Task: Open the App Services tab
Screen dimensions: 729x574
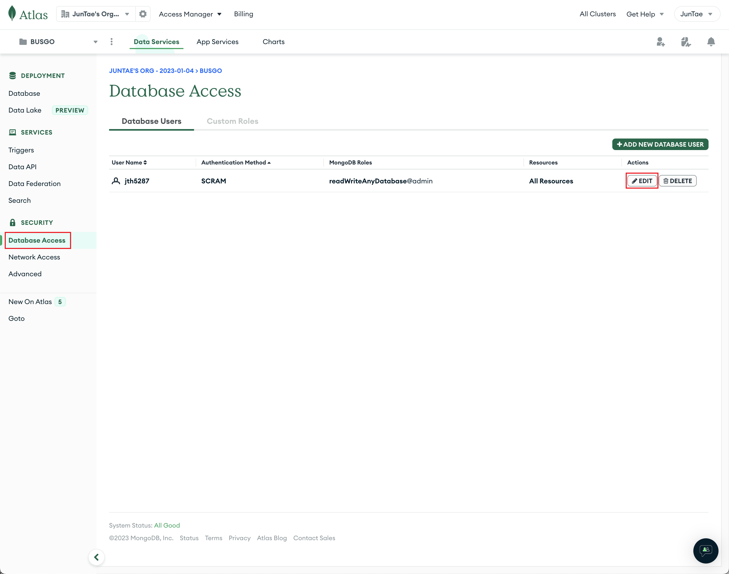Action: coord(217,42)
